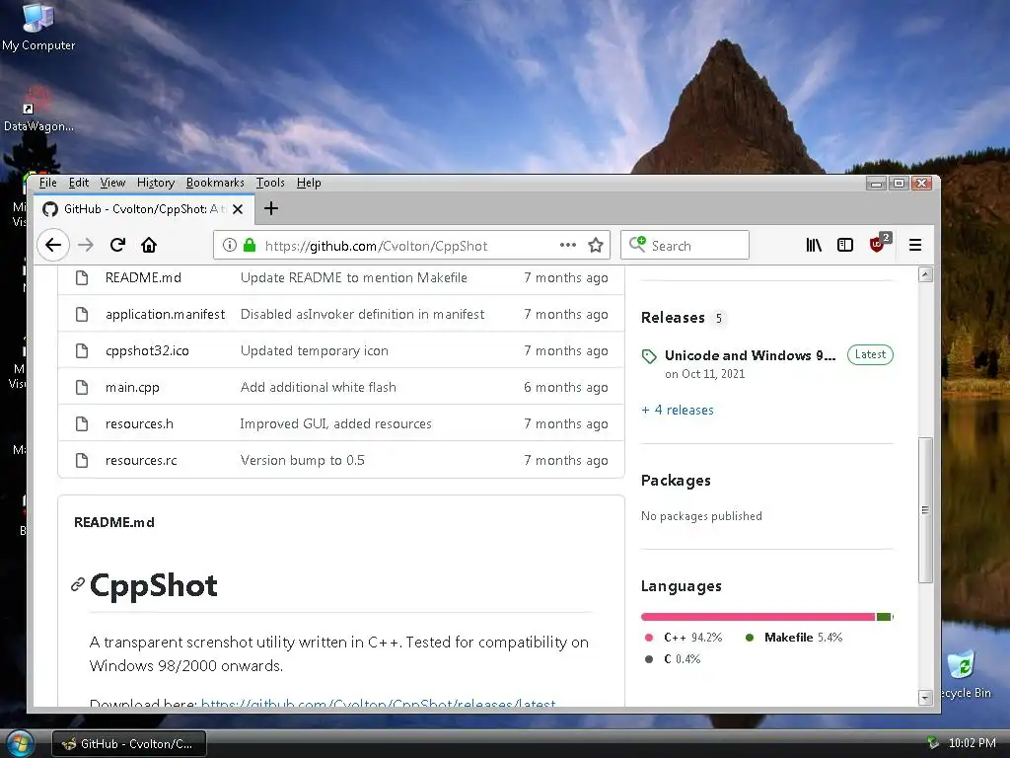Open the README.md file link
The image size is (1010, 758).
pos(143,277)
